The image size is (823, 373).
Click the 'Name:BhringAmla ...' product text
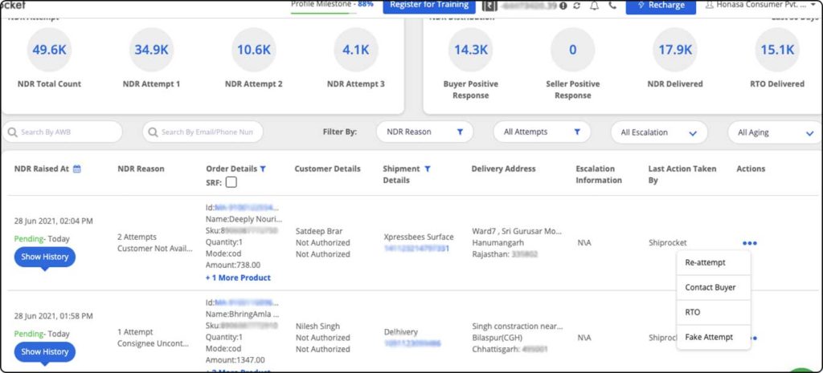click(243, 314)
